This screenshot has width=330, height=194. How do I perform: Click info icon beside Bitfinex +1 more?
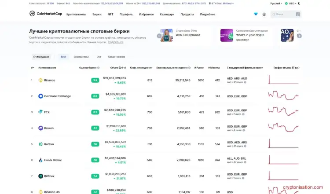[x=243, y=178]
